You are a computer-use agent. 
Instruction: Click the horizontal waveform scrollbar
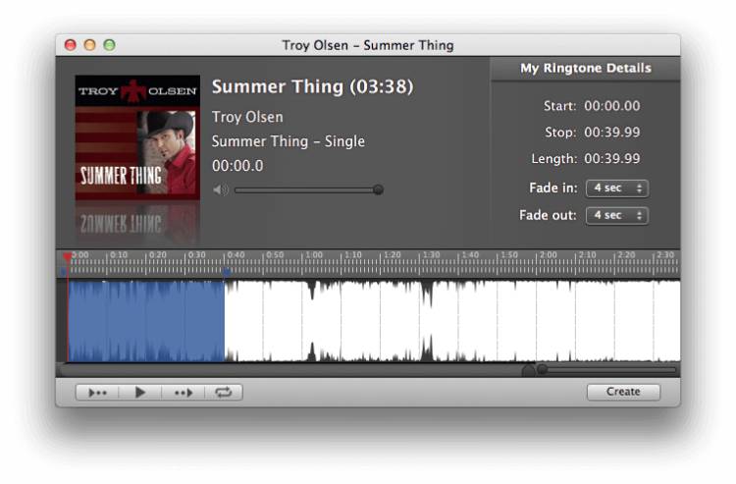(294, 369)
